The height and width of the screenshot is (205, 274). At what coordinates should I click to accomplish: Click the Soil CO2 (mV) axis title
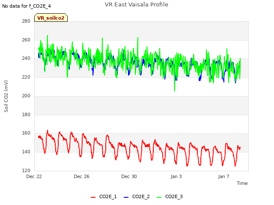[x=6, y=96]
